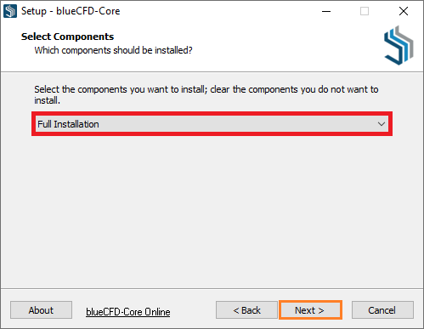Open the About dialog

(x=41, y=310)
